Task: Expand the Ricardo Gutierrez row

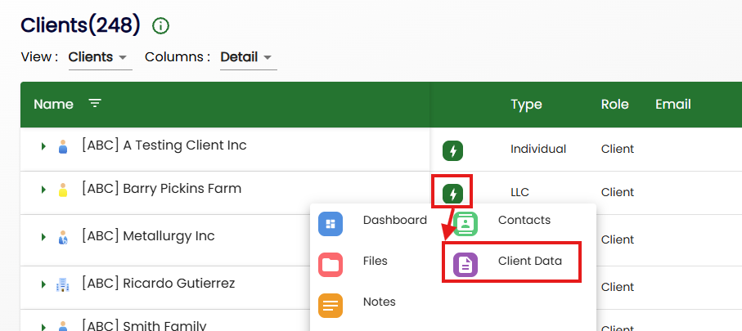Action: 43,284
